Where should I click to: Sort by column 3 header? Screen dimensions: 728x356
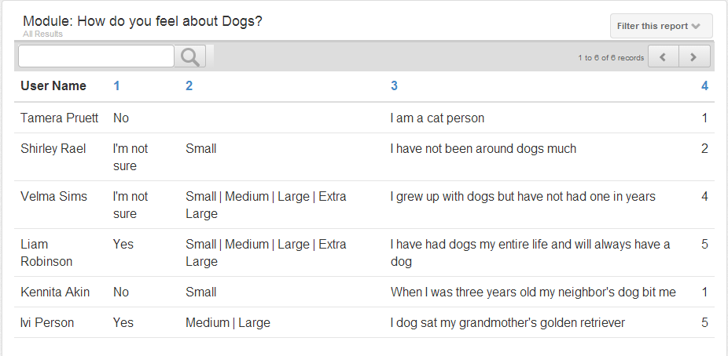(x=394, y=85)
